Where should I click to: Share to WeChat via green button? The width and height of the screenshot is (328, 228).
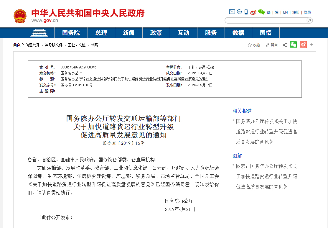(x=293, y=45)
